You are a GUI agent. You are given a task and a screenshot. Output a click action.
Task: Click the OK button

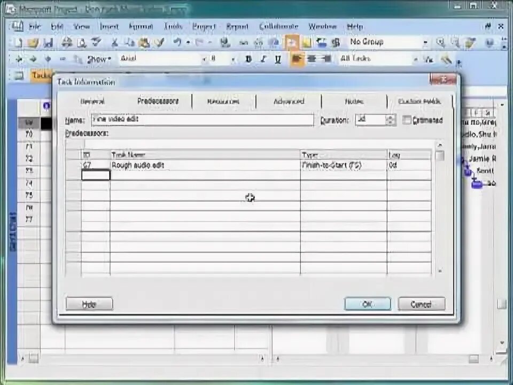367,304
